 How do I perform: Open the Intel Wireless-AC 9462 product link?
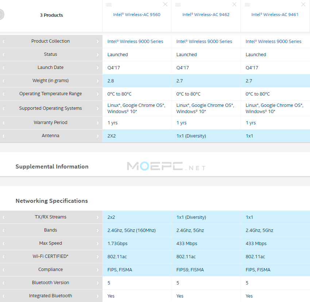click(206, 15)
